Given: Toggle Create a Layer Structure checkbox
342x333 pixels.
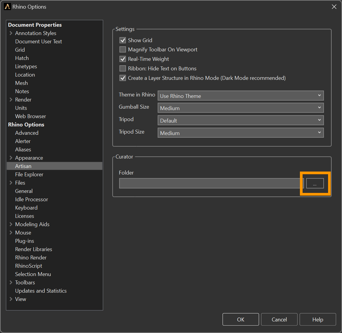Looking at the screenshot, I should point(123,78).
